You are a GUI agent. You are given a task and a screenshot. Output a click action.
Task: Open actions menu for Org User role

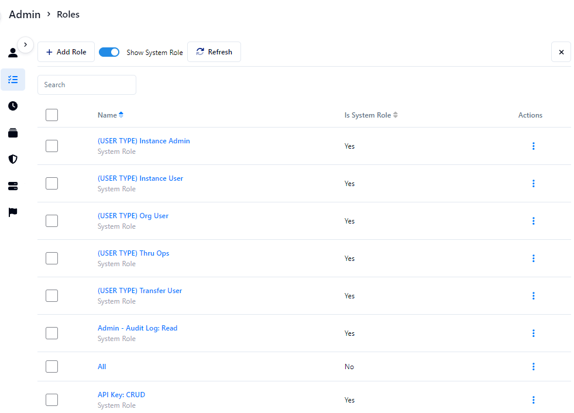pyautogui.click(x=533, y=221)
